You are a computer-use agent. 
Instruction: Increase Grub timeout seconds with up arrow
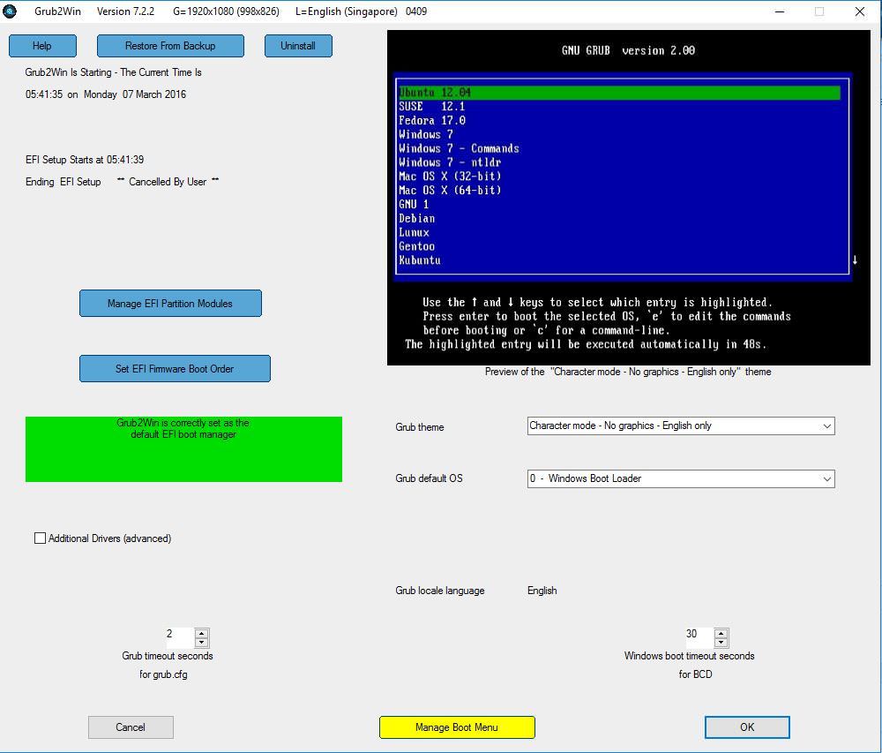(x=202, y=633)
